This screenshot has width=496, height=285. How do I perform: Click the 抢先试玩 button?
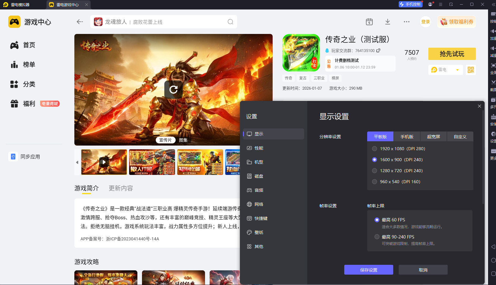point(452,54)
